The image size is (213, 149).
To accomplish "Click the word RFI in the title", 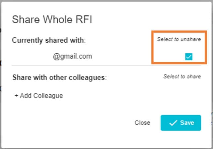I will click(x=84, y=20).
